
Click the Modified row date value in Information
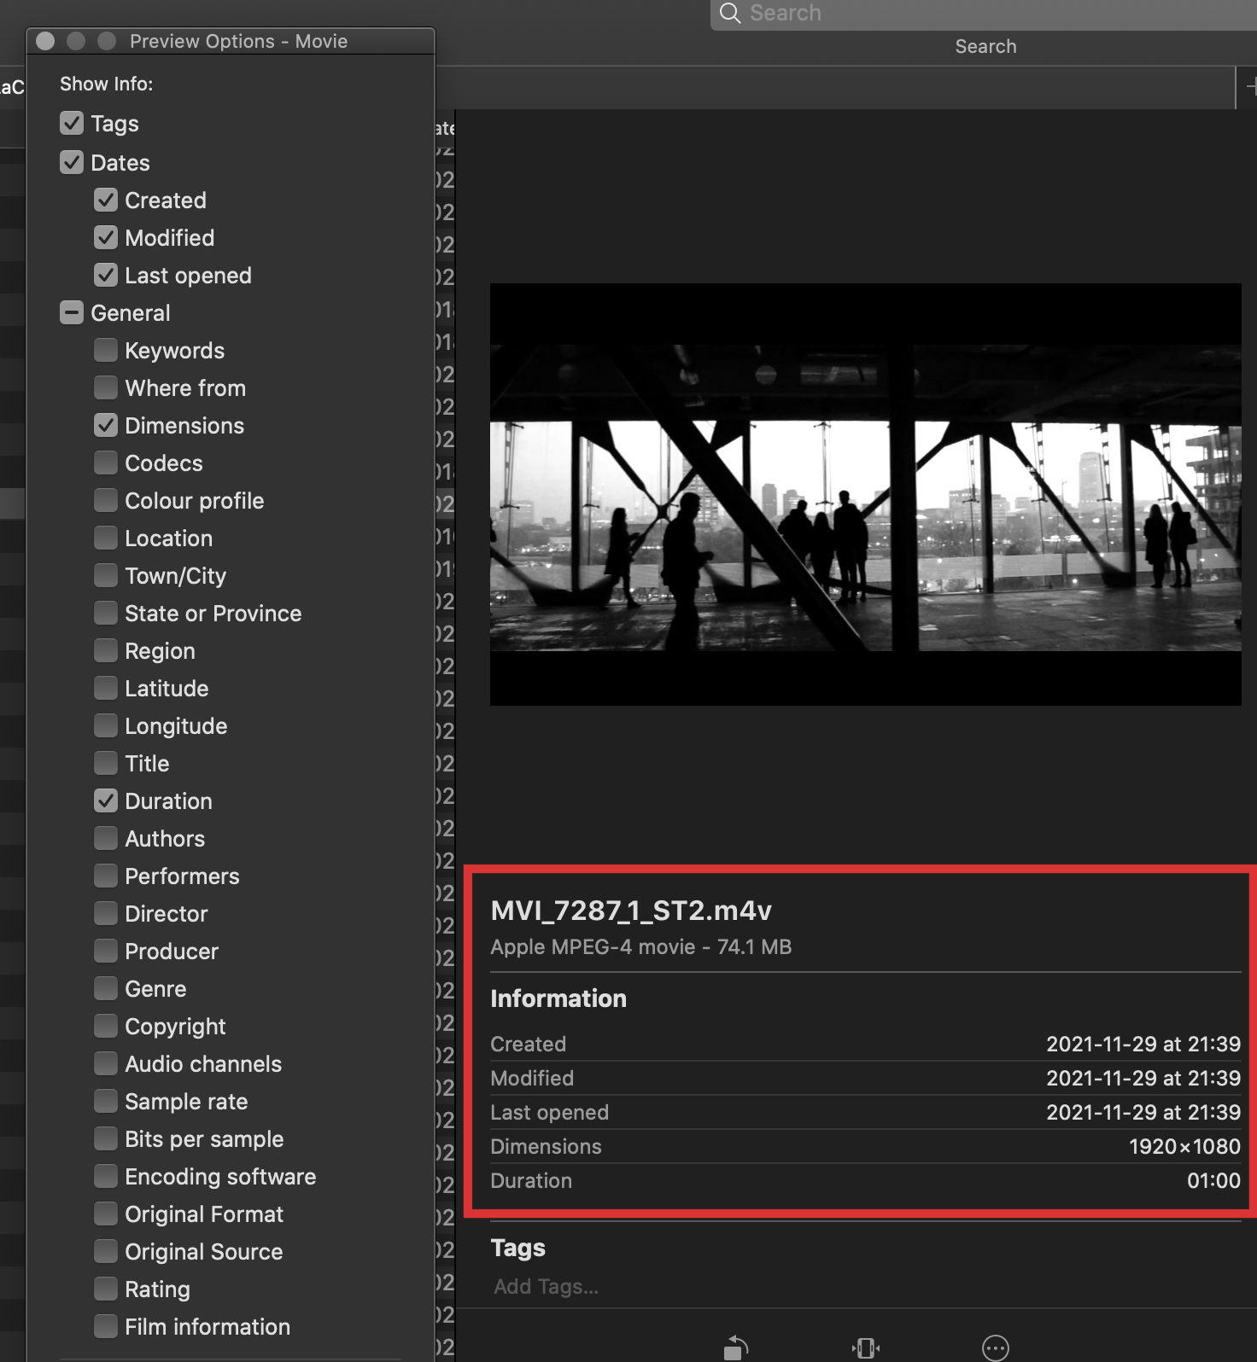click(x=1143, y=1078)
